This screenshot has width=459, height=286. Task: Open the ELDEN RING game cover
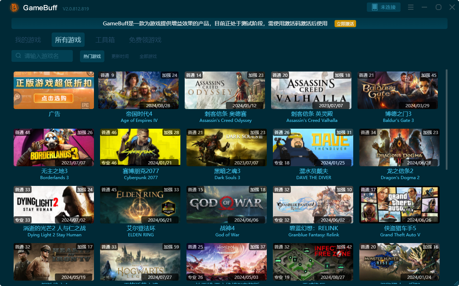click(140, 204)
